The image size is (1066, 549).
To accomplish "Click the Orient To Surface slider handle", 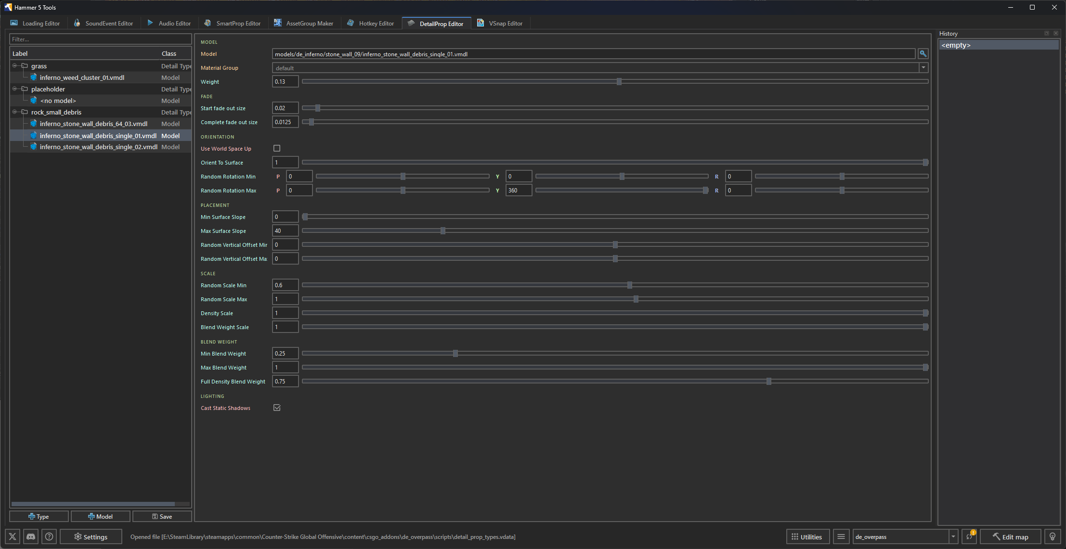I will [925, 162].
